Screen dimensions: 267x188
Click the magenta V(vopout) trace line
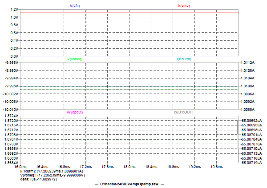click(129, 139)
